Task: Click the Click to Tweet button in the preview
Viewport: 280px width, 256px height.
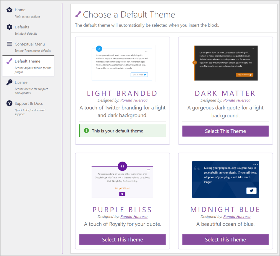Action: tap(139, 75)
